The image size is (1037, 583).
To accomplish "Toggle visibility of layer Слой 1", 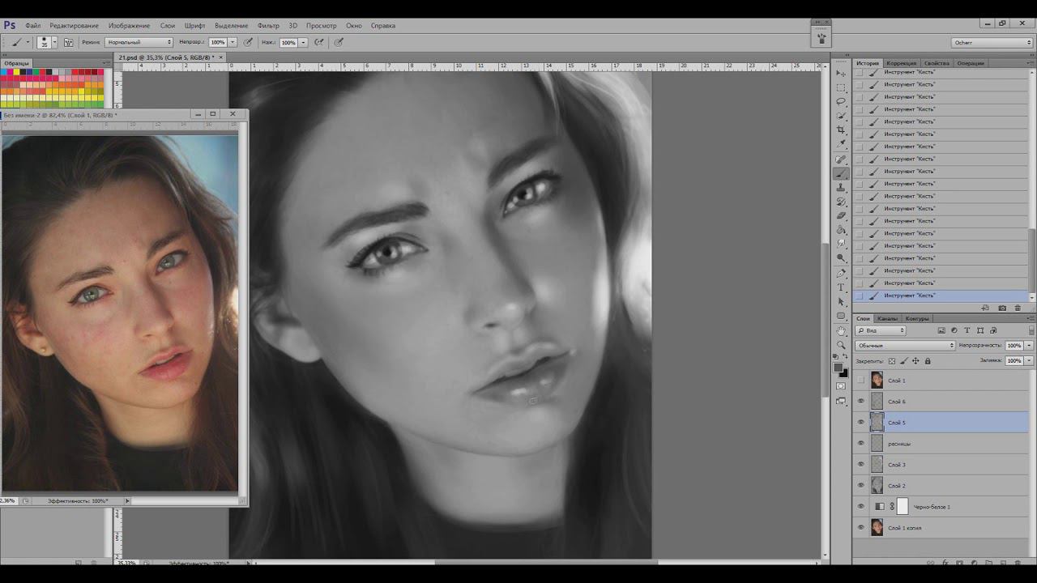I will click(x=861, y=381).
